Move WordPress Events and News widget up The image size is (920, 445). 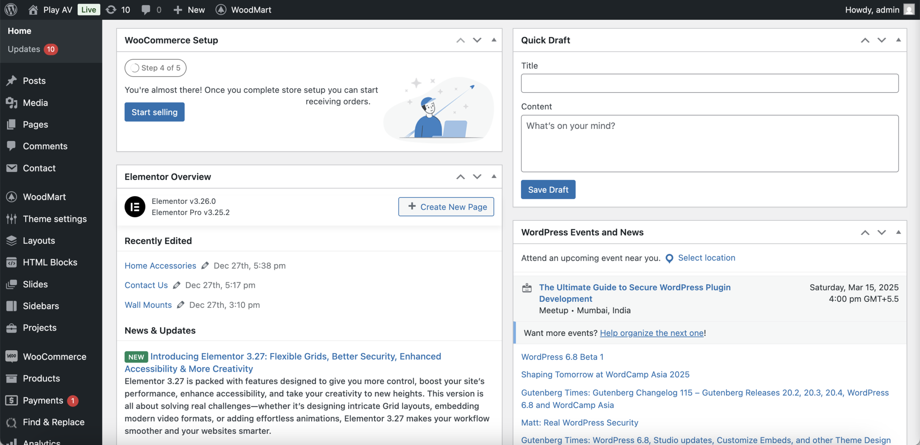pos(865,233)
